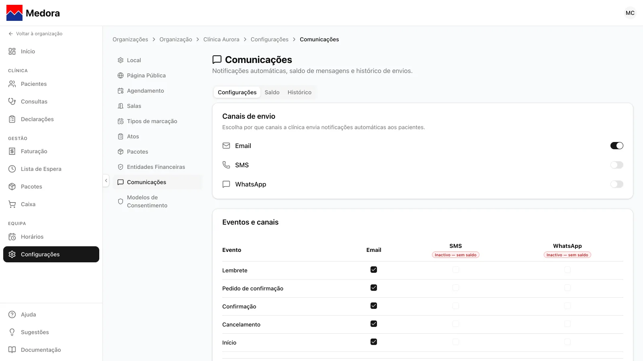Open Atos settings section

[x=158, y=136]
